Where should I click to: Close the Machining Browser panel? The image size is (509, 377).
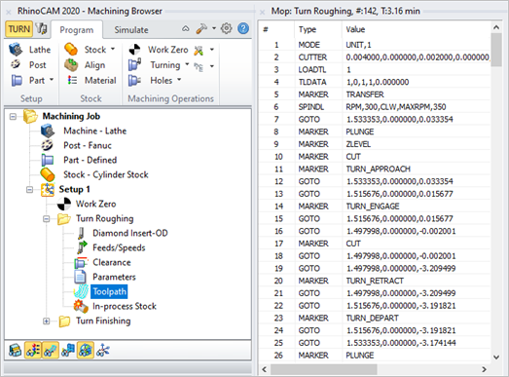tap(9, 12)
